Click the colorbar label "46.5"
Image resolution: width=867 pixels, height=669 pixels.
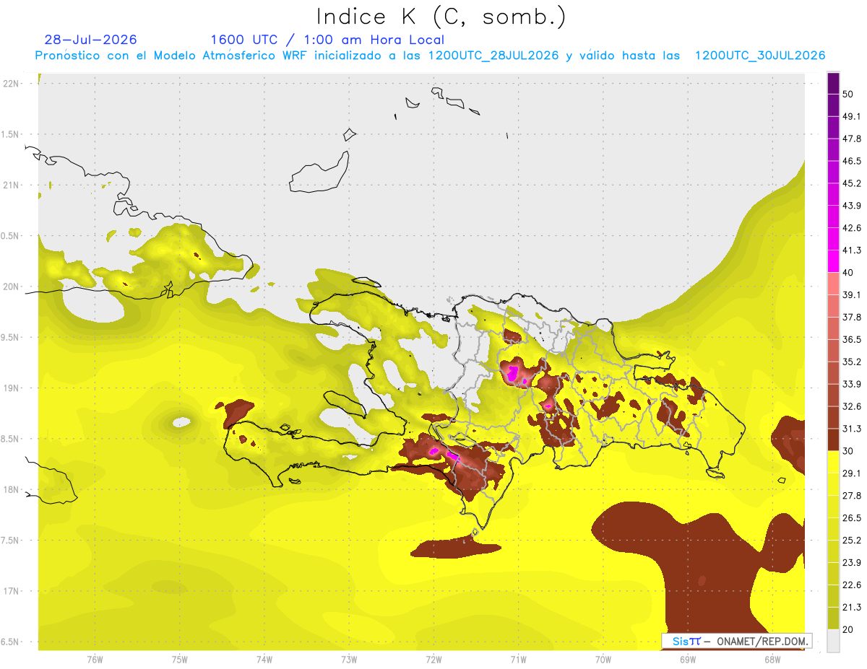852,161
